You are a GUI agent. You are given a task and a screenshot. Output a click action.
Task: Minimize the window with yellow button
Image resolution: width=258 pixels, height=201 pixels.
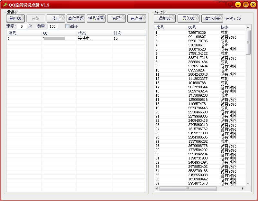238,5
